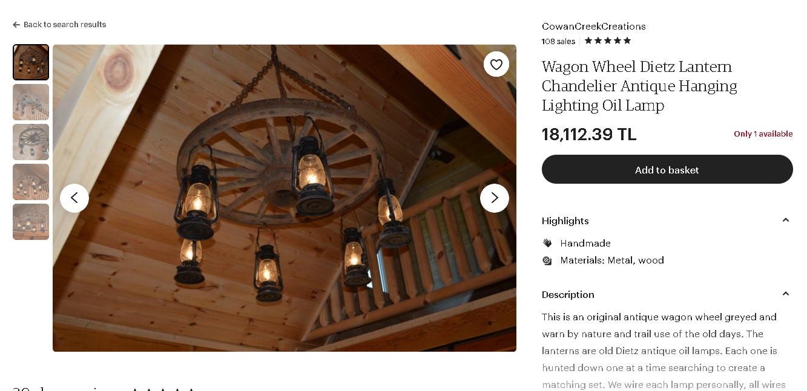This screenshot has height=391, width=807.
Task: View the shop's 108 sales
Action: tap(558, 41)
